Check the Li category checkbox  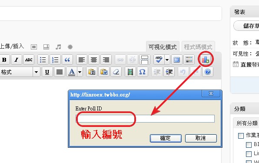pyautogui.click(x=249, y=154)
